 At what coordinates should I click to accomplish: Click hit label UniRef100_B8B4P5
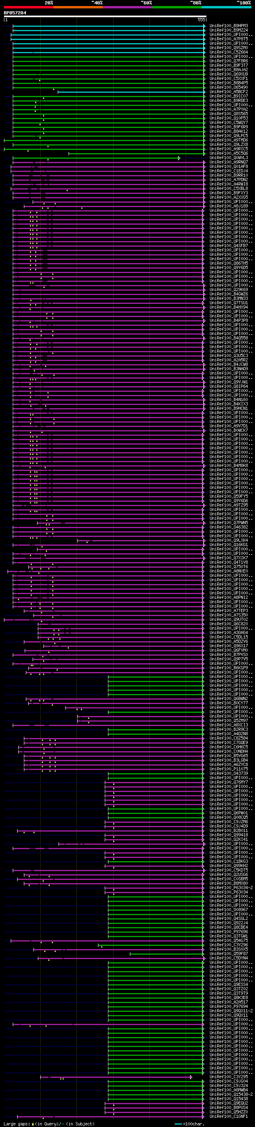pos(228,83)
